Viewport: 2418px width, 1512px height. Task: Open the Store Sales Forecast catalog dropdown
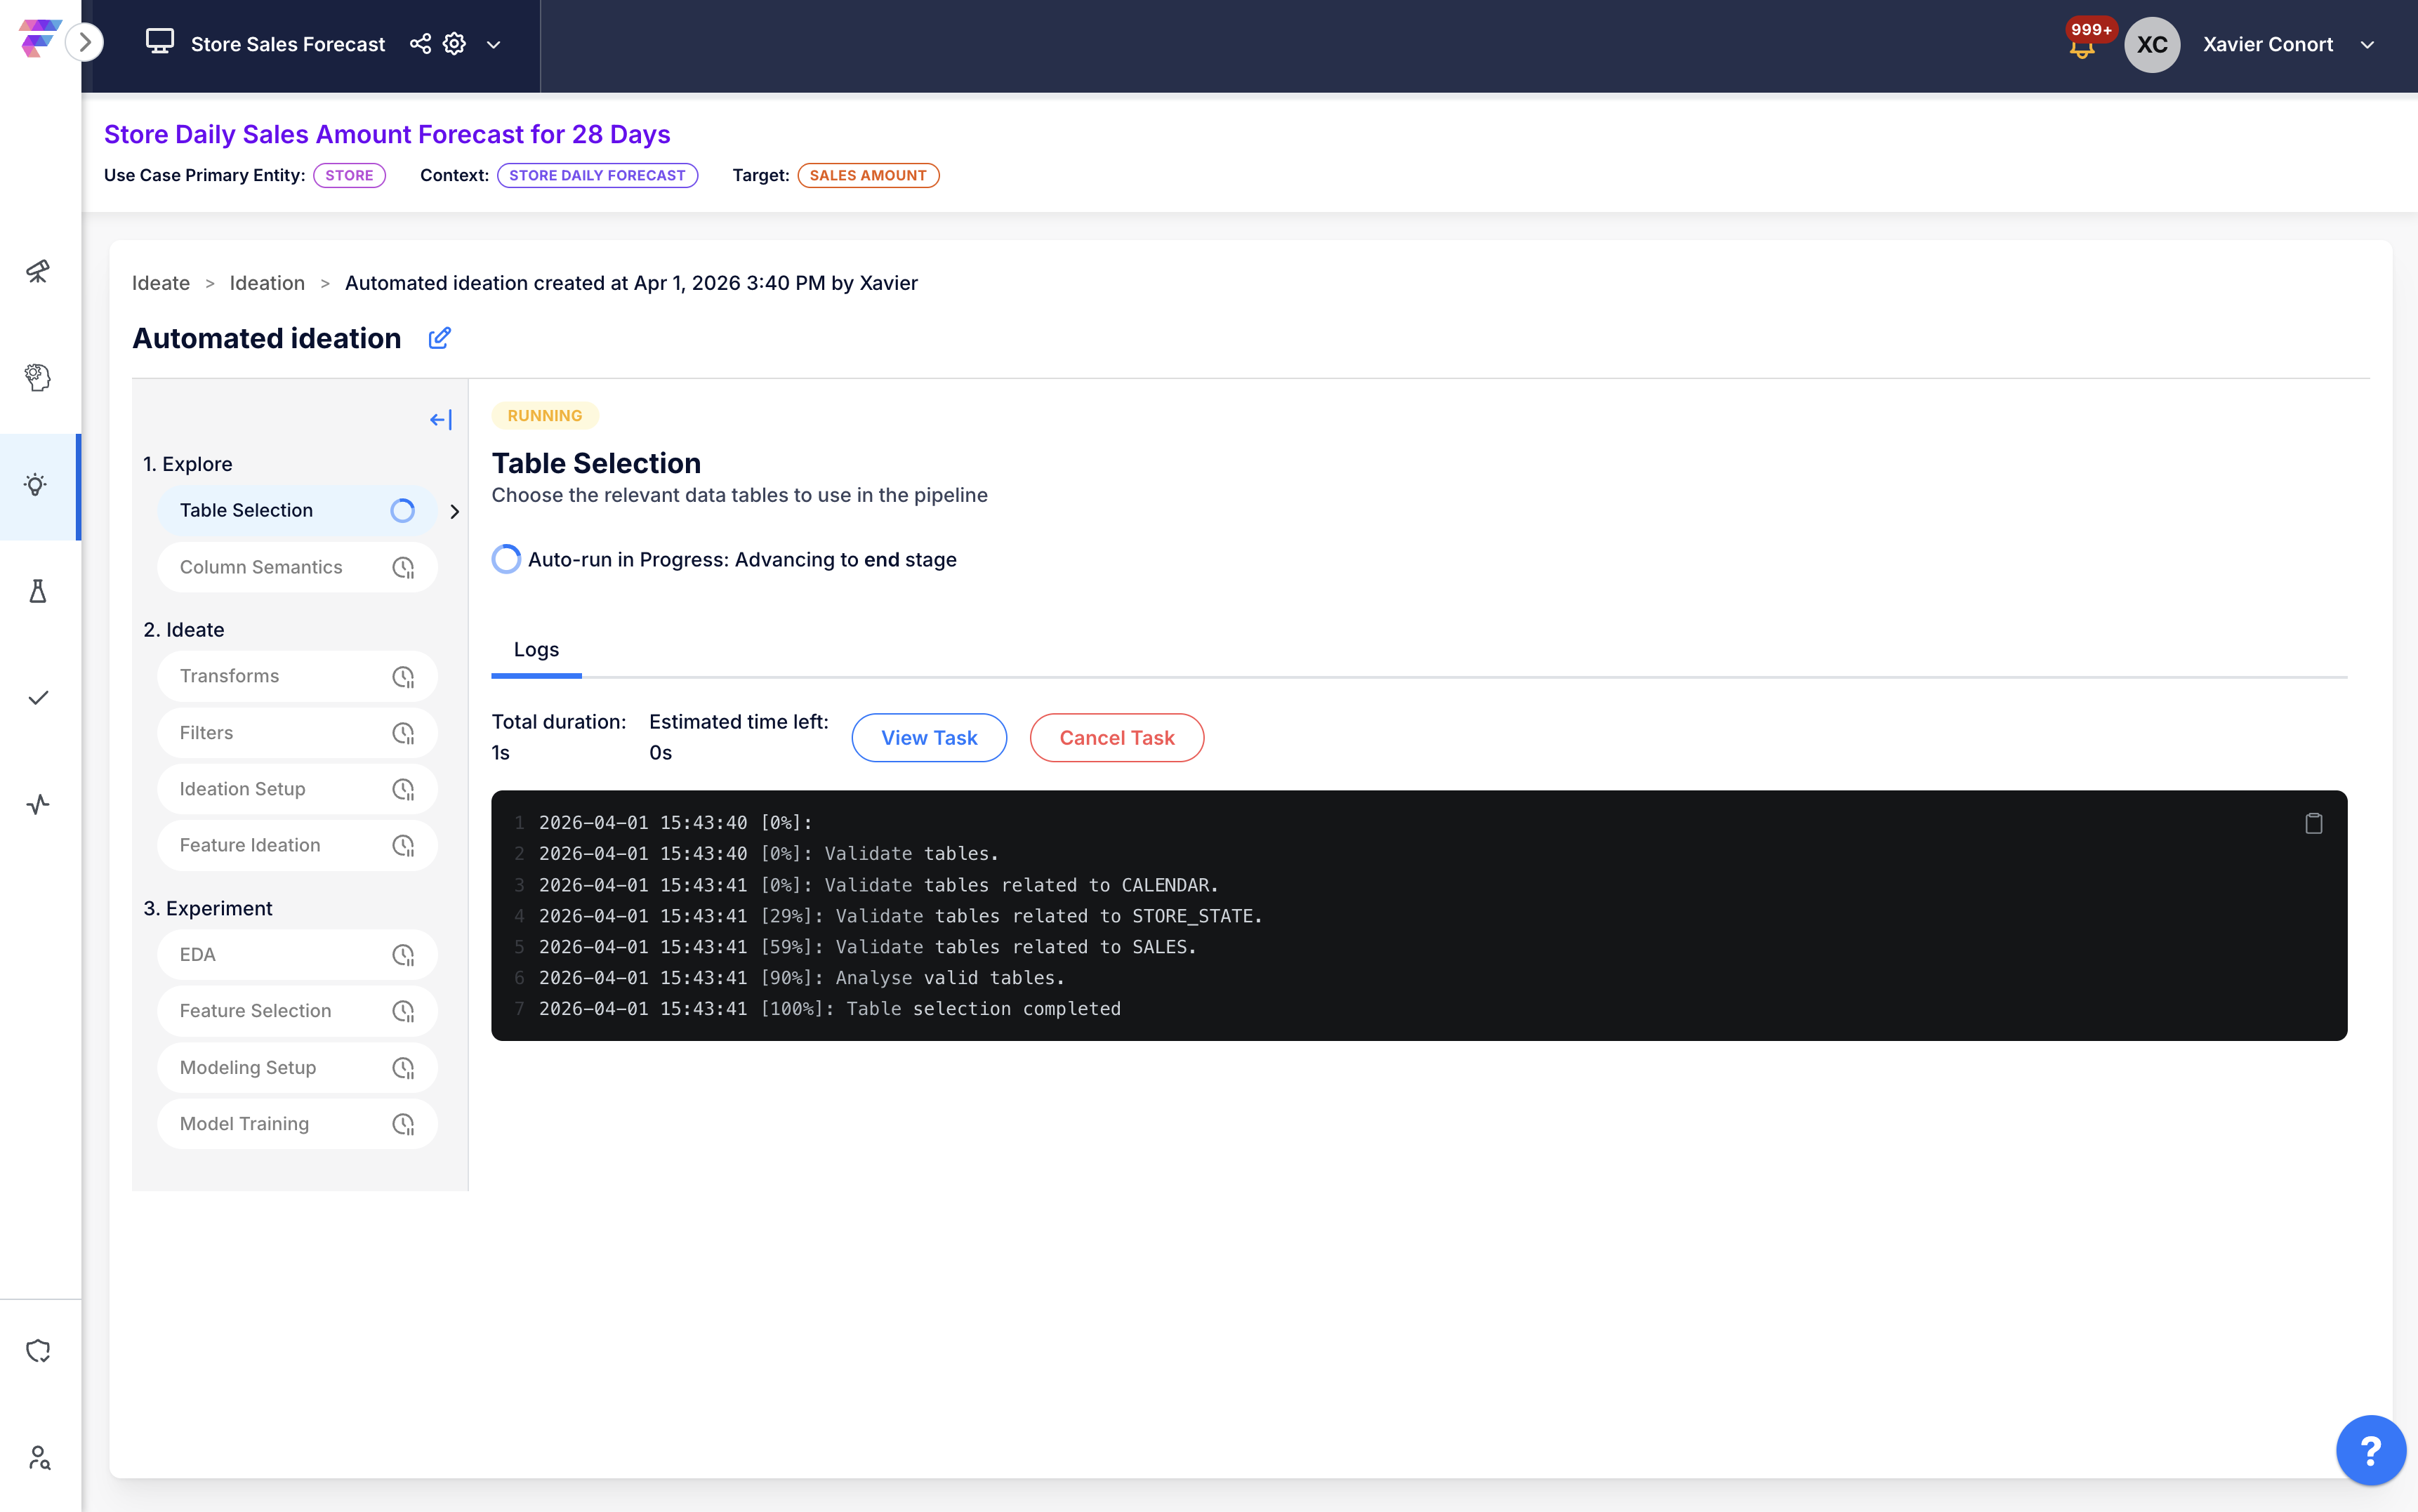493,45
